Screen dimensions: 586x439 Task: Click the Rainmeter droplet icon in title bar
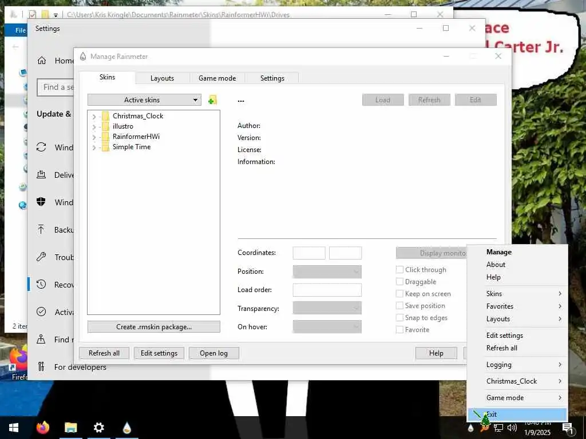pyautogui.click(x=83, y=57)
